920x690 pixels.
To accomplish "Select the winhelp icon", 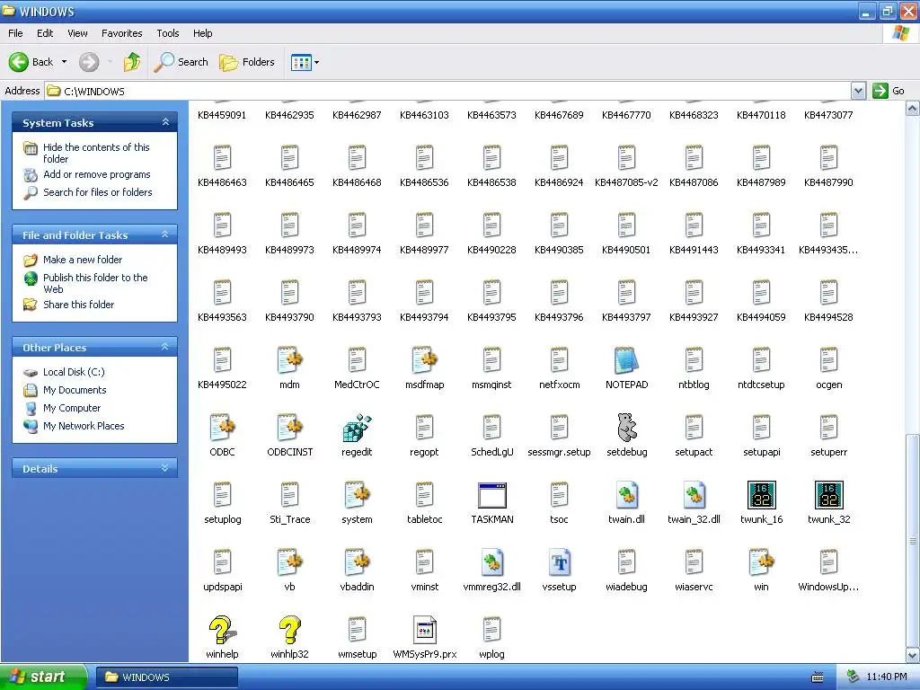I will coord(223,630).
